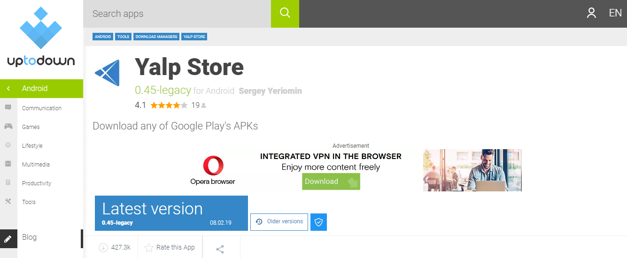
Task: Click the 0.45-legacy version text under title
Action: [163, 90]
